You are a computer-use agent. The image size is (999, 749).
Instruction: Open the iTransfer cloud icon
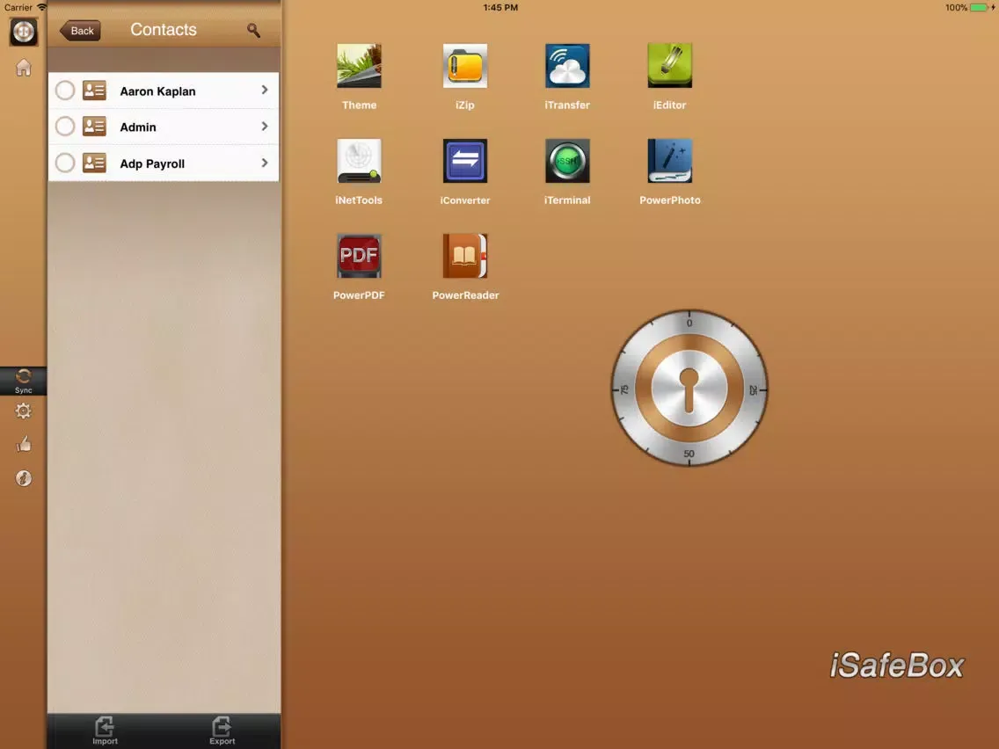567,66
